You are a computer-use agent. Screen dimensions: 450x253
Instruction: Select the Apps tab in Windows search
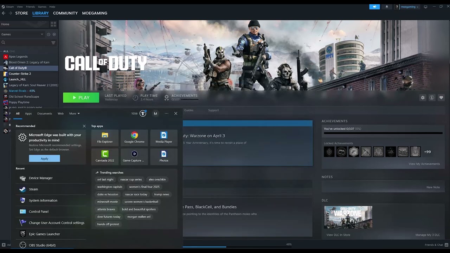tap(28, 113)
